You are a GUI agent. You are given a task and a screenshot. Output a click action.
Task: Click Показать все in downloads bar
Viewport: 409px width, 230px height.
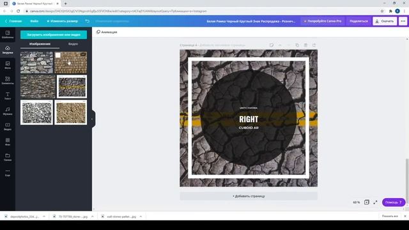click(x=390, y=216)
